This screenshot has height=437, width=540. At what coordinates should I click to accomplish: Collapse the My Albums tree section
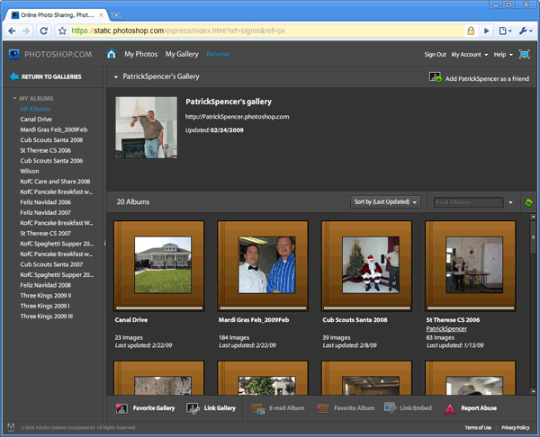(x=14, y=98)
